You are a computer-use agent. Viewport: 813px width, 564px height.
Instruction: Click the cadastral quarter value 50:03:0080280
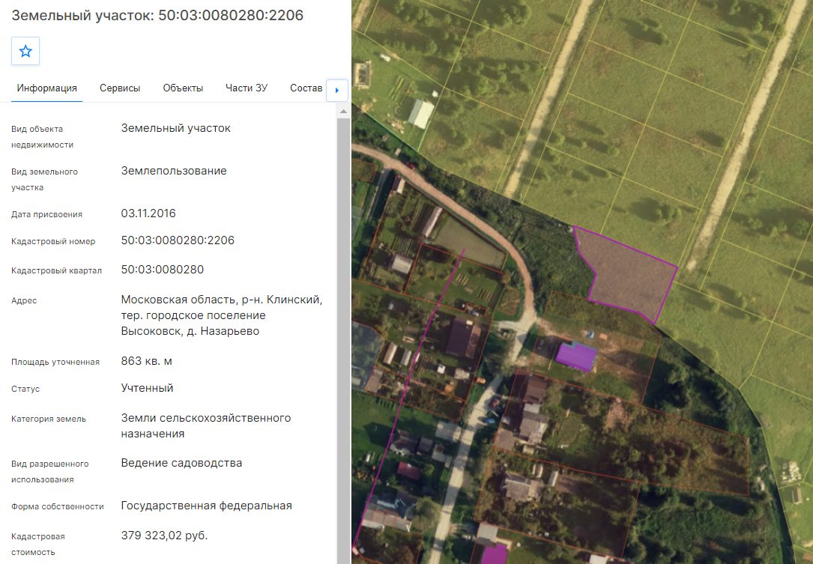[163, 270]
